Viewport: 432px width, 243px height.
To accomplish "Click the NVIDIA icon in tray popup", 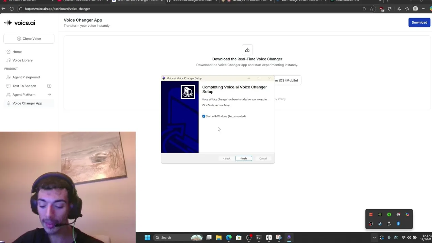I will tap(380, 215).
